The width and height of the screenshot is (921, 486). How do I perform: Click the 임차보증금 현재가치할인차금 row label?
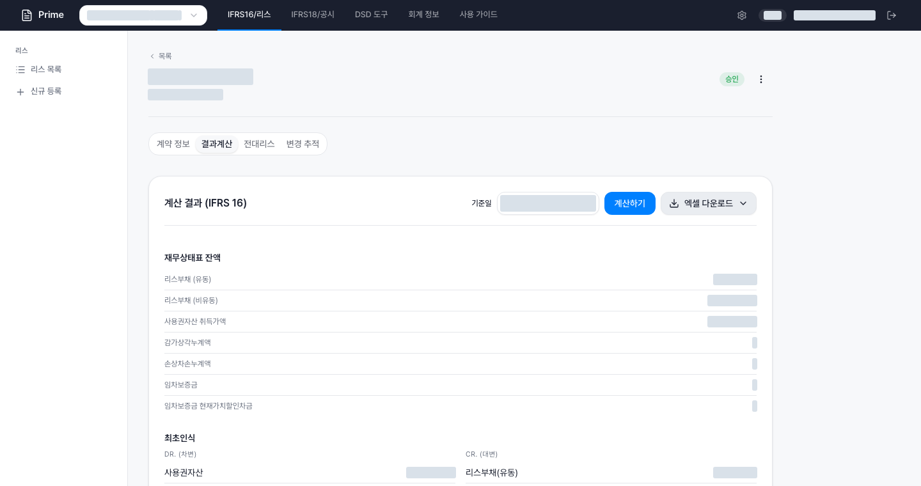click(x=209, y=406)
